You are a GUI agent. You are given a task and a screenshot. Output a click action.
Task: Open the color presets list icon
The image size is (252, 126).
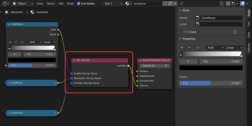coord(236,32)
